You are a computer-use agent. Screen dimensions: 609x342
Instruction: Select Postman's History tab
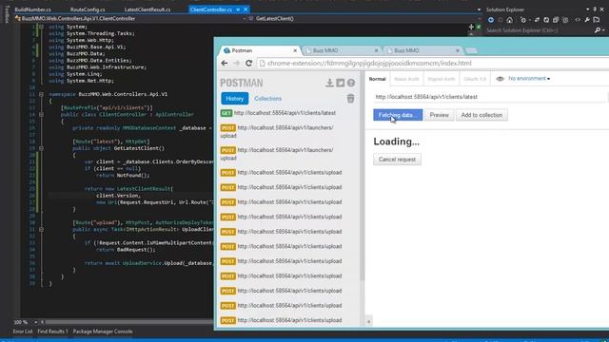pyautogui.click(x=235, y=99)
